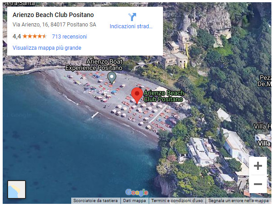
Task: Click the Via Arienzo address text
Action: [x=54, y=25]
